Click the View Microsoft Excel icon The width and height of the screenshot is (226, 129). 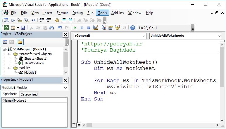click(6, 28)
